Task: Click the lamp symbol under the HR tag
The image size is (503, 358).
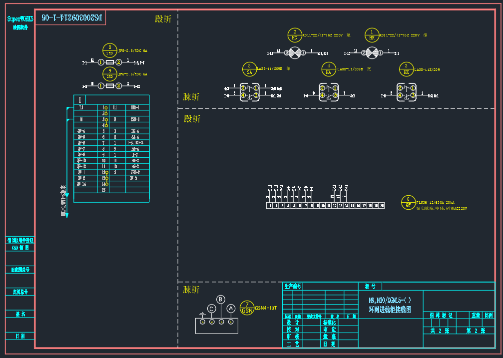Action: pos(372,52)
